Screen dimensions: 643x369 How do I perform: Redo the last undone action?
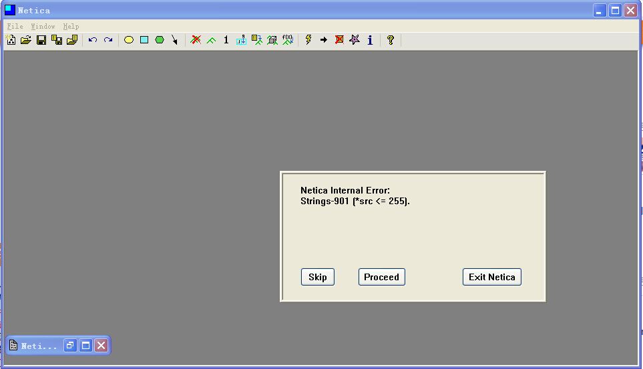click(108, 40)
